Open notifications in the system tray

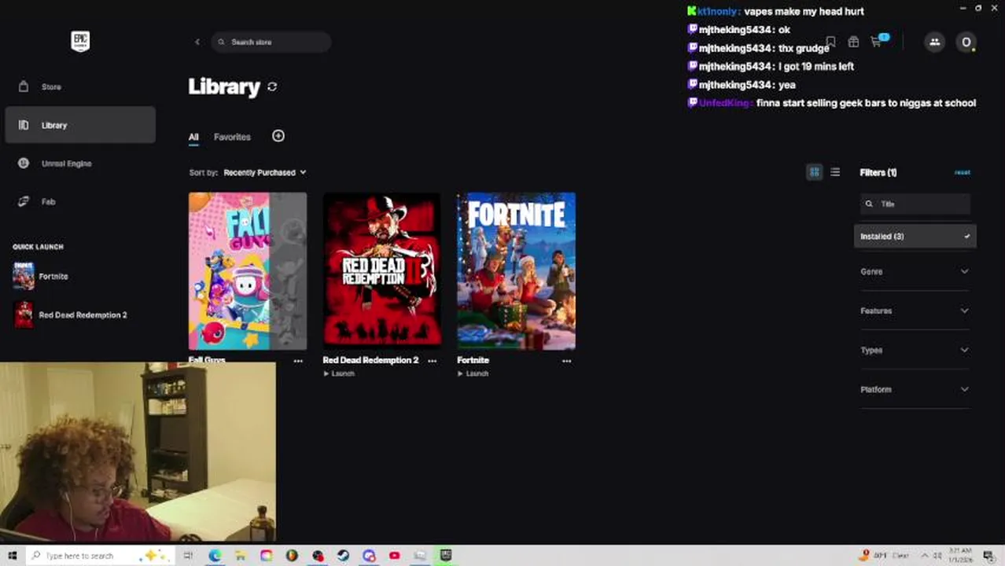988,556
